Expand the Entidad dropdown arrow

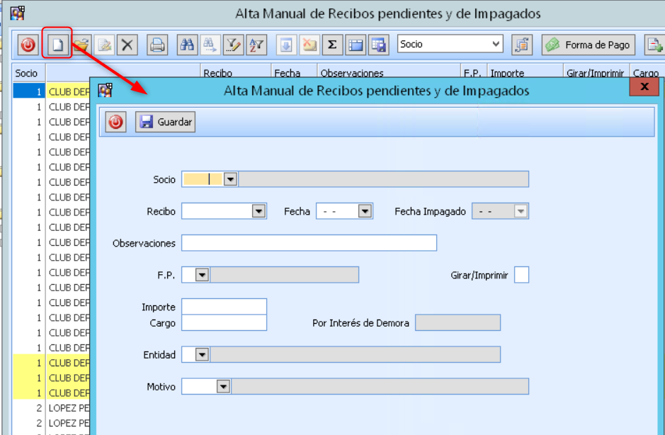pyautogui.click(x=202, y=354)
